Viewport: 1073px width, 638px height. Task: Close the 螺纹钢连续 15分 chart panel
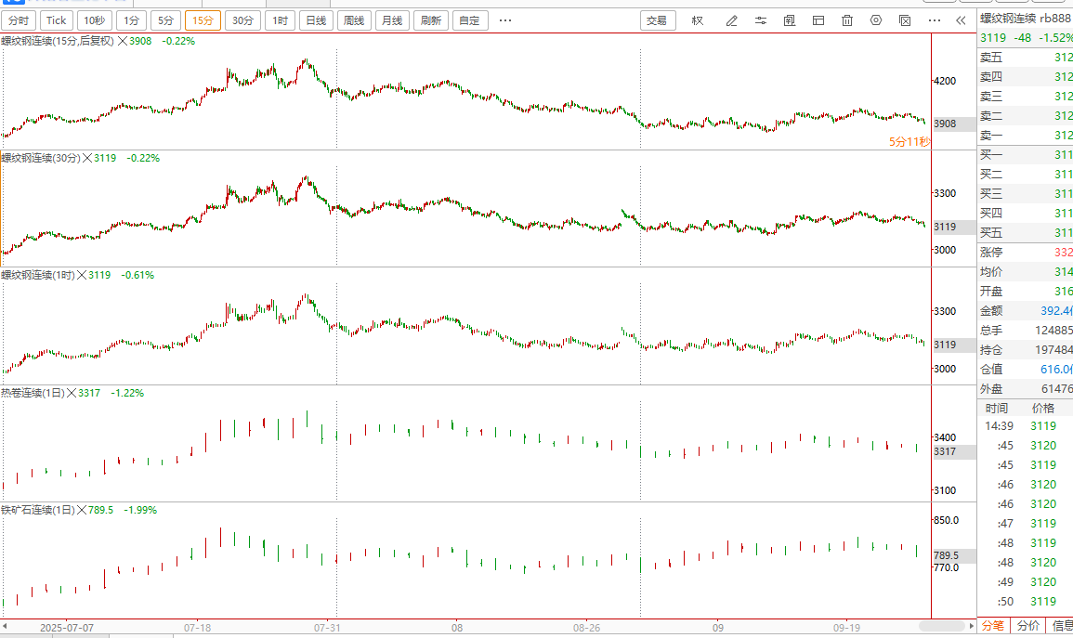click(x=122, y=41)
